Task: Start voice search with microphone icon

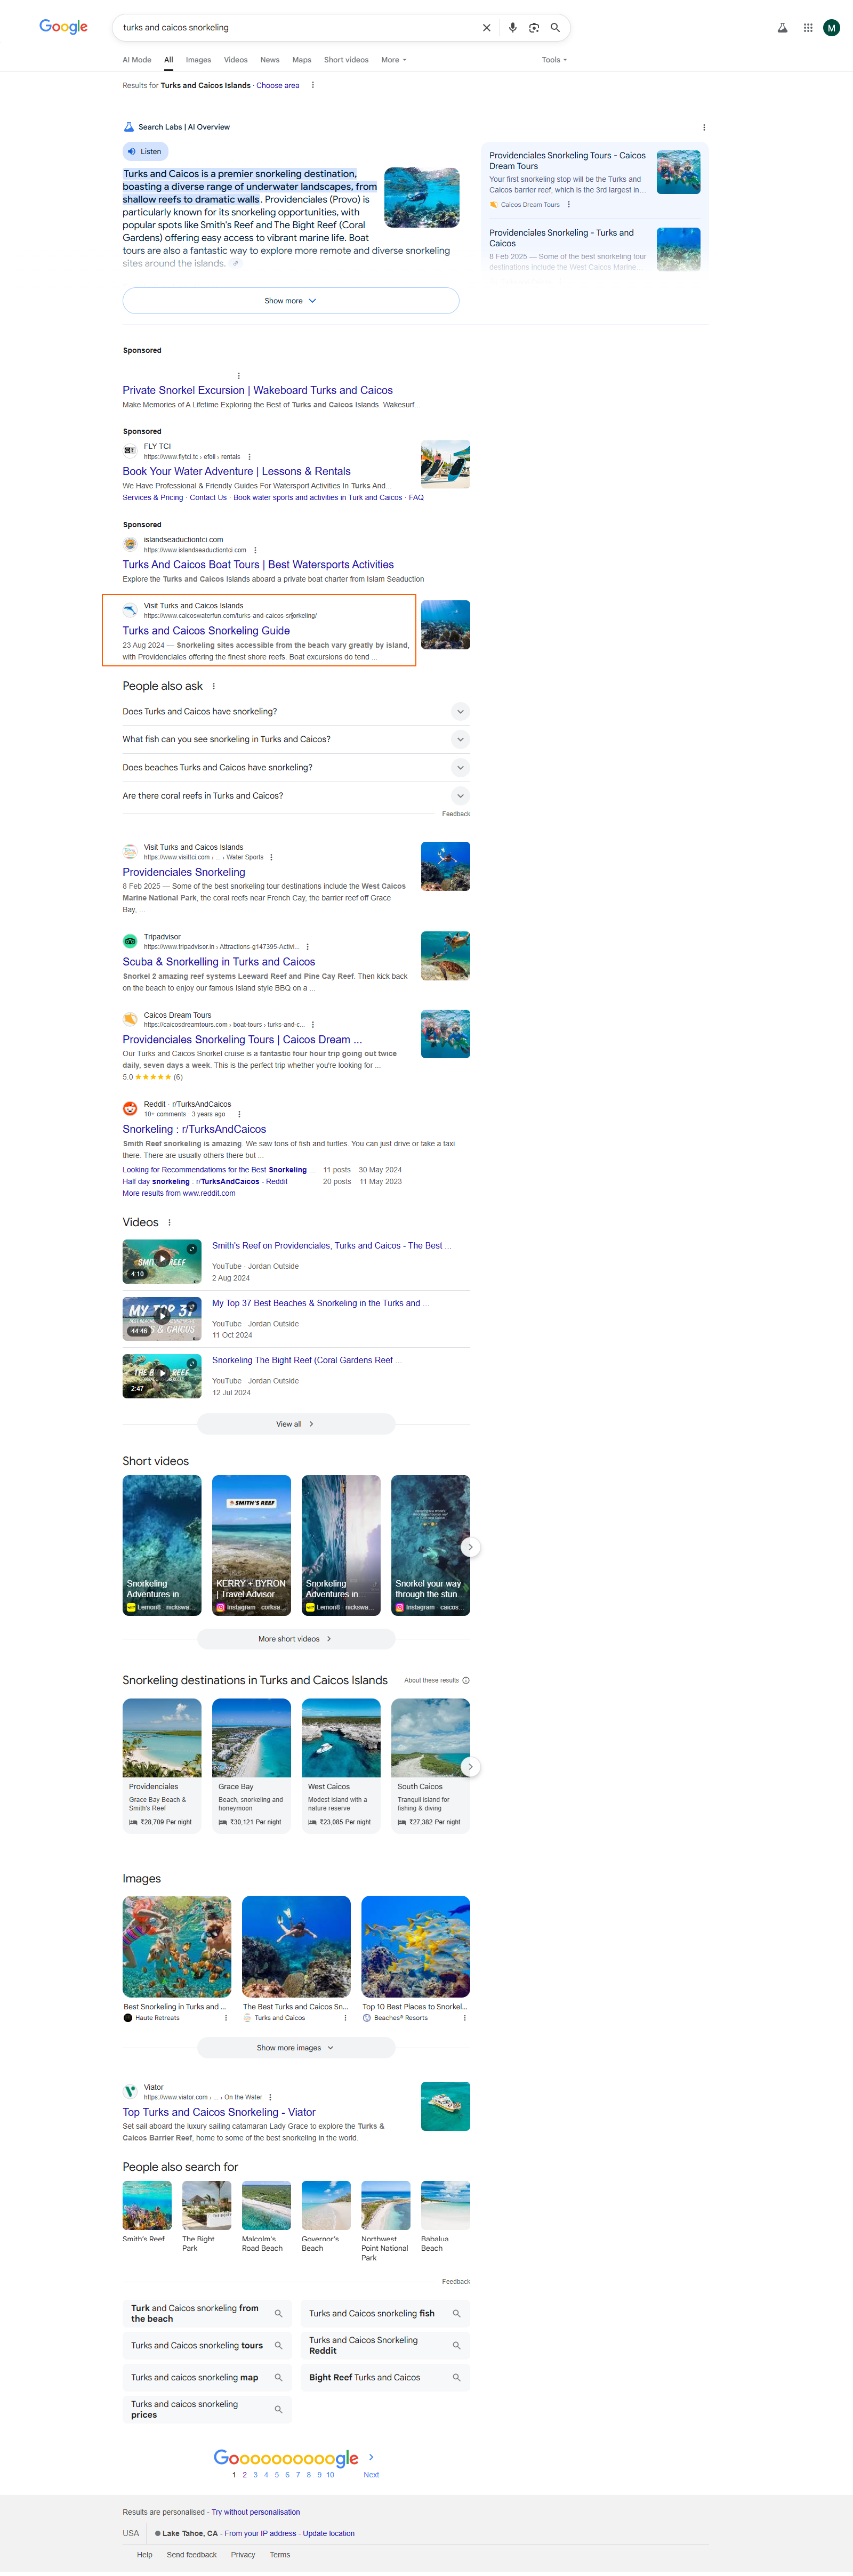Action: (513, 28)
